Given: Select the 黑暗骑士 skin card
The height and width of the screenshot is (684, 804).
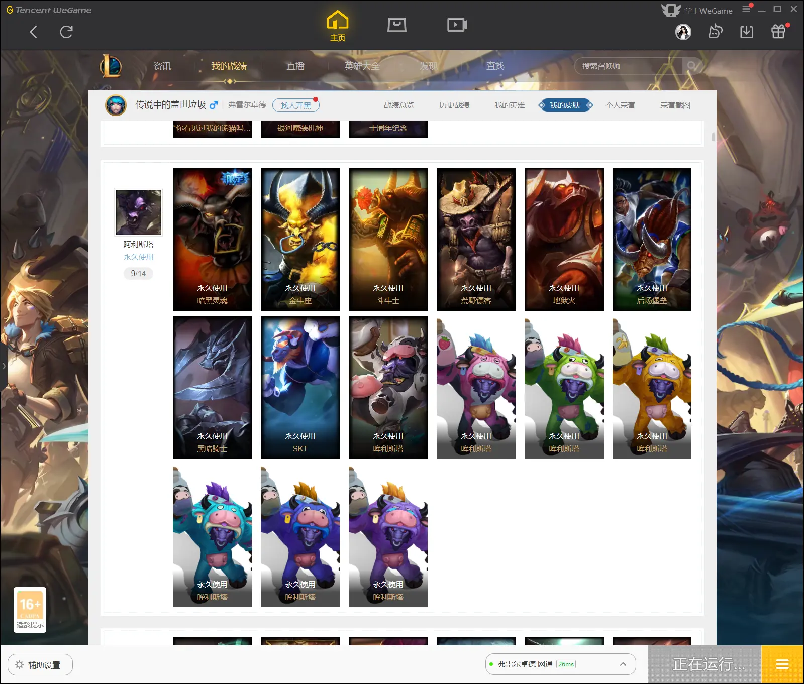Looking at the screenshot, I should (x=212, y=388).
